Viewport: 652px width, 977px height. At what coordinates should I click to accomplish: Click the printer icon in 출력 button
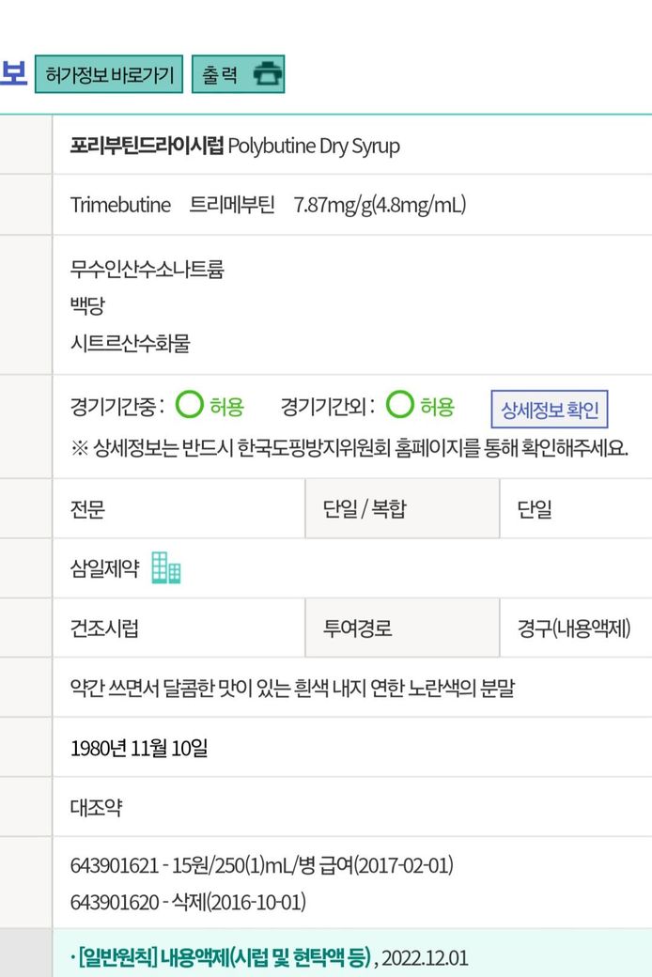[268, 75]
